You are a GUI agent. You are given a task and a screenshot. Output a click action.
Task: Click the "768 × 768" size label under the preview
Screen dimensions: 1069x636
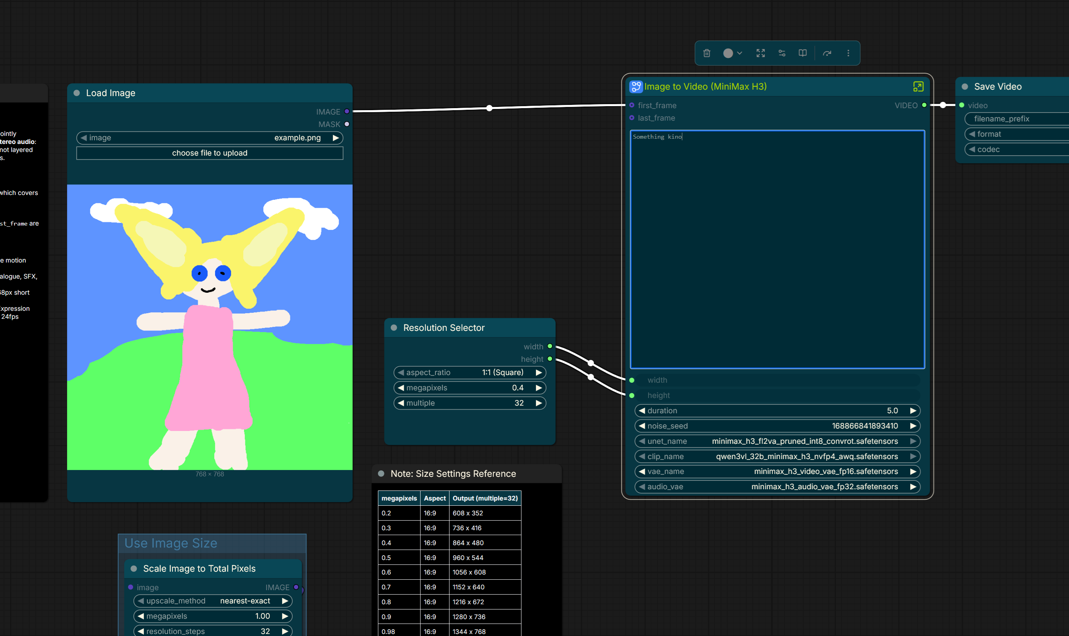point(209,474)
